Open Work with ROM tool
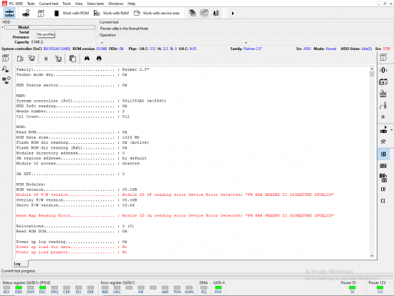This screenshot has width=394, height=296. 72,13
